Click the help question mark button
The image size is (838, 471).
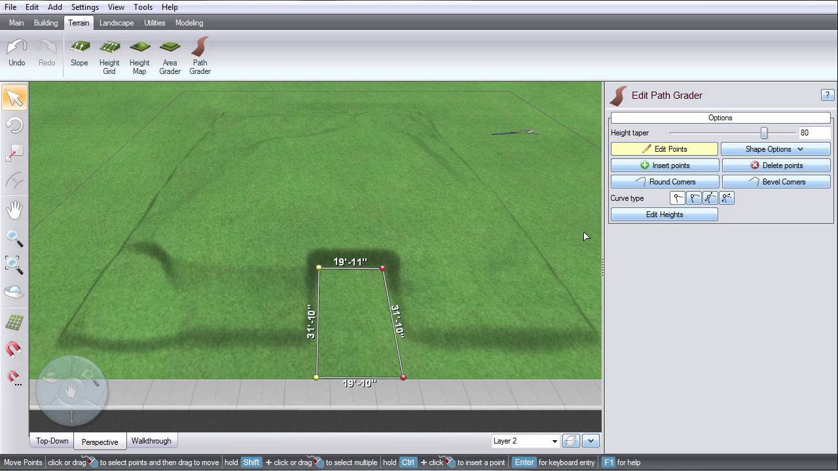pos(827,96)
